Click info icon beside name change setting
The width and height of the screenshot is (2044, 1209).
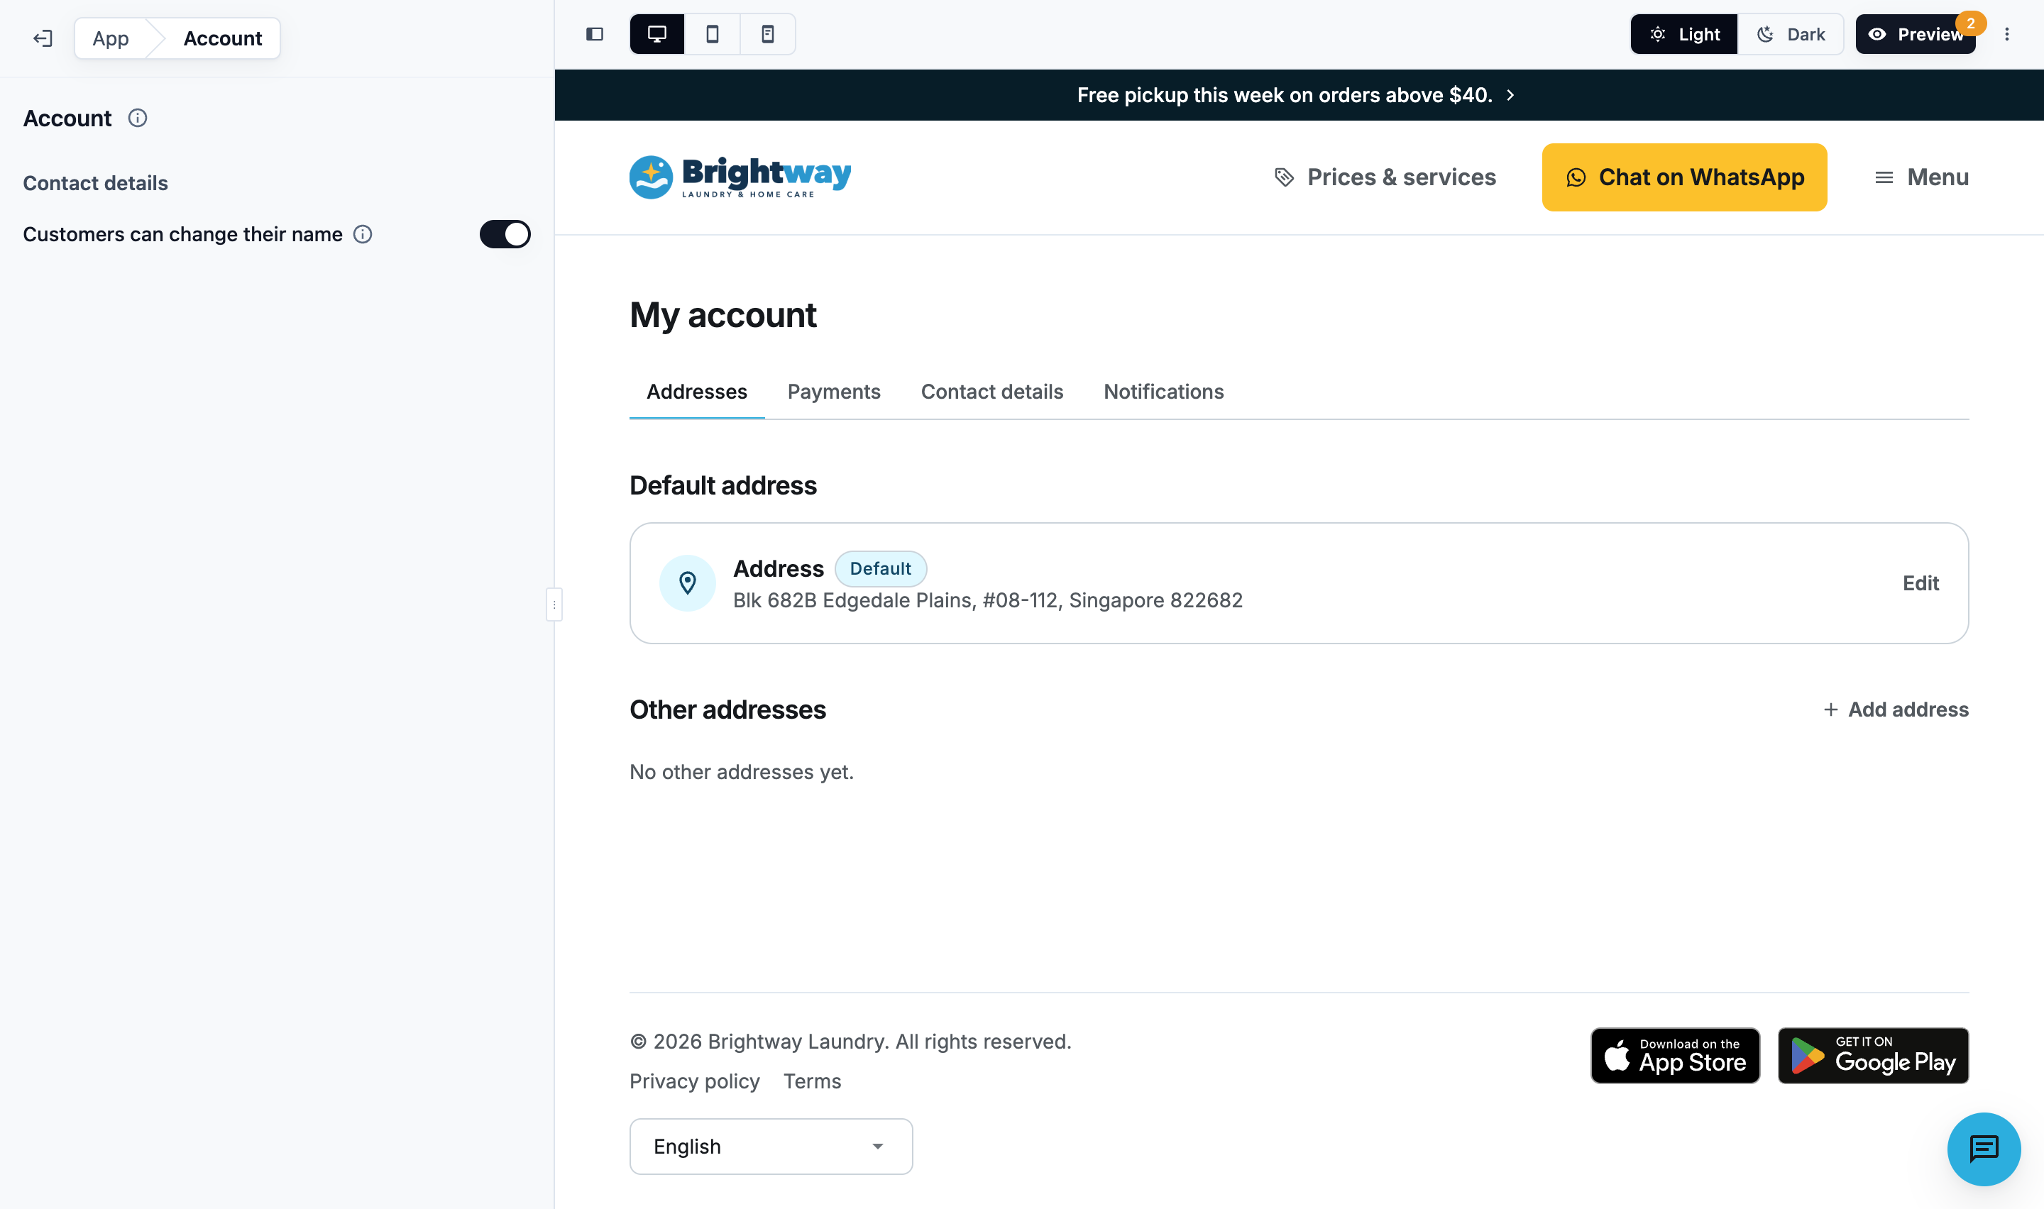pyautogui.click(x=363, y=235)
